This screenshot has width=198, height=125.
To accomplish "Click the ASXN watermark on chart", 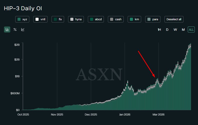I will click(99, 74).
